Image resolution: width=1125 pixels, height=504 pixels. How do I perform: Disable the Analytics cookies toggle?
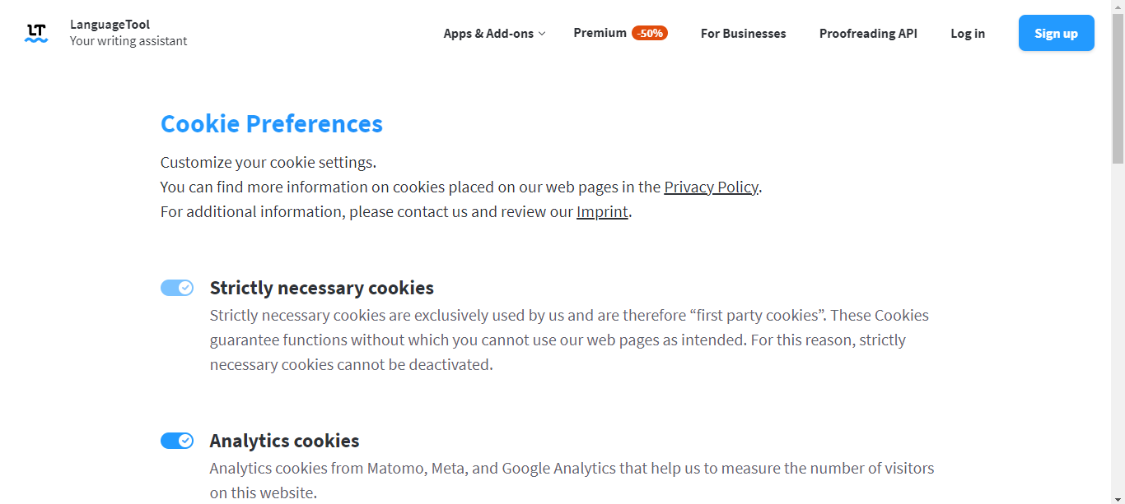coord(177,441)
